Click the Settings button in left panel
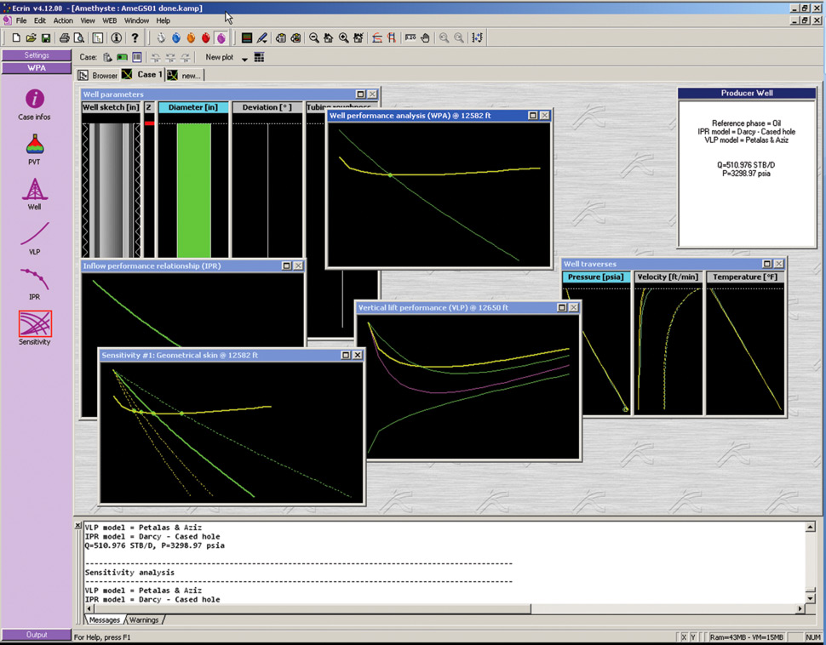826x645 pixels. tap(37, 55)
